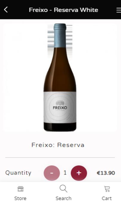Click the divider line below product name

point(60,157)
